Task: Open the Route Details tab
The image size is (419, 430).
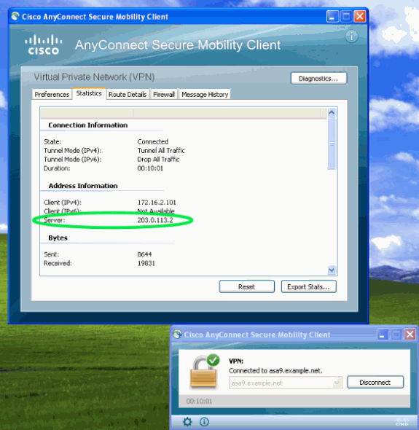Action: [x=128, y=94]
